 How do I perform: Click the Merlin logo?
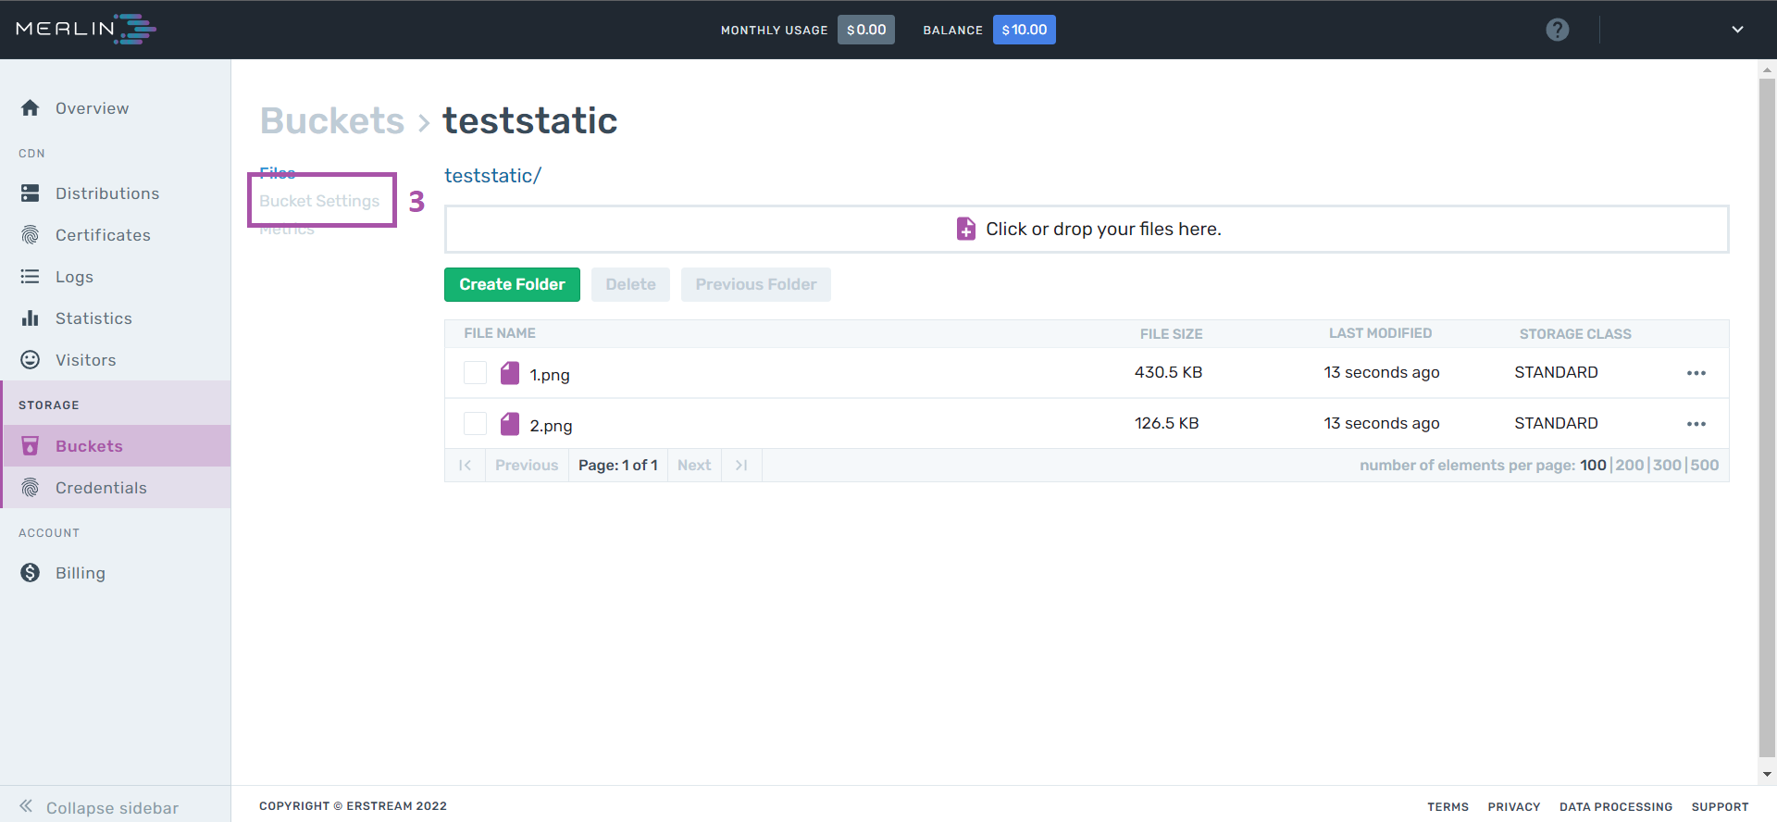click(x=86, y=29)
